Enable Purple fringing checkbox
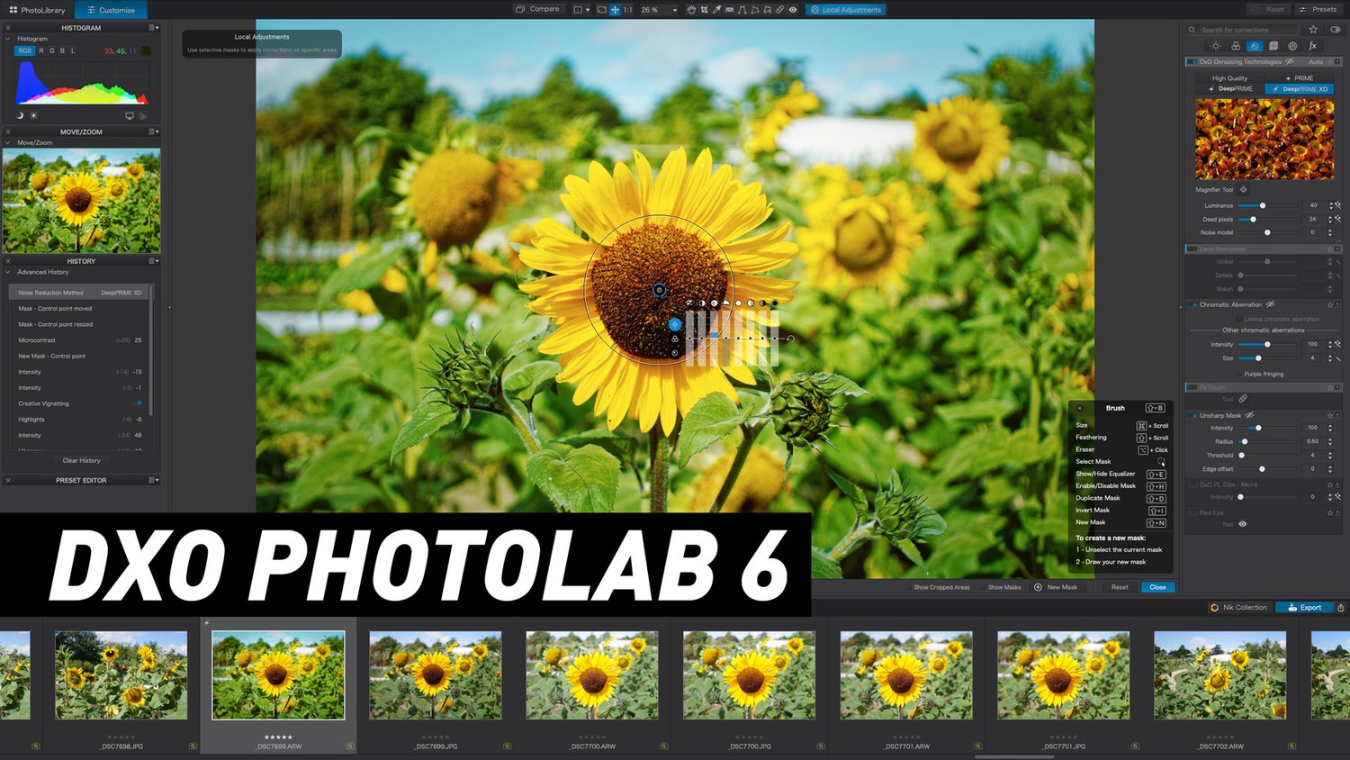This screenshot has height=760, width=1350. (x=1239, y=374)
